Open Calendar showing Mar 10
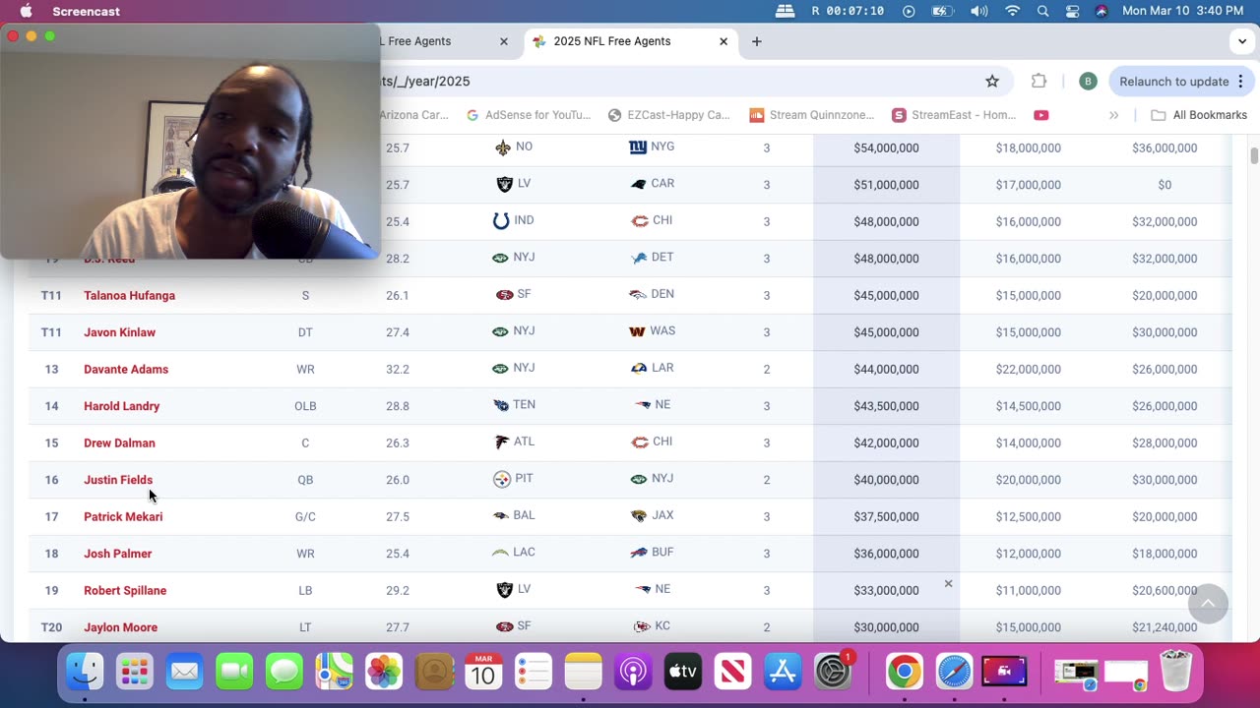This screenshot has width=1260, height=708. pos(483,672)
